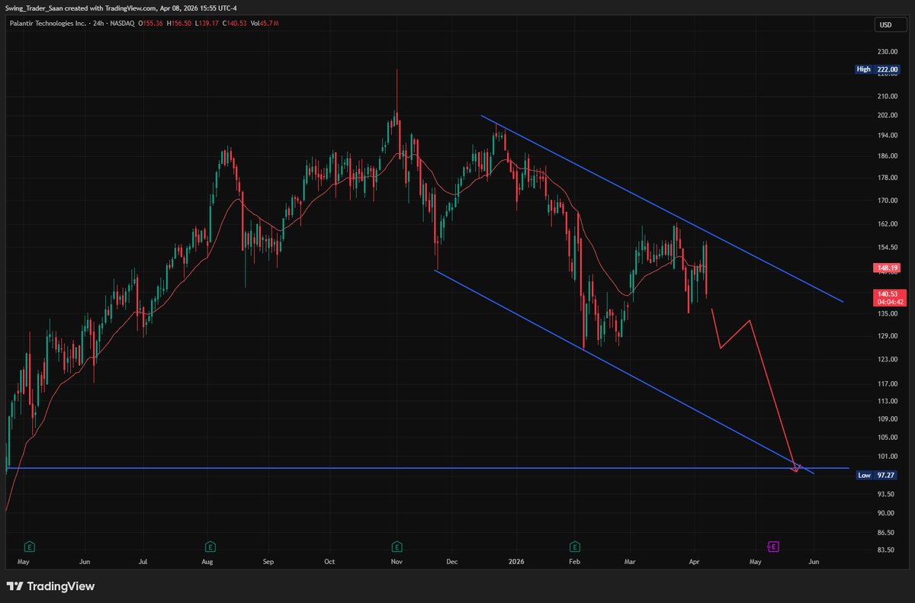This screenshot has height=603, width=915.
Task: Click the 210.00 price axis label
Action: click(x=886, y=96)
